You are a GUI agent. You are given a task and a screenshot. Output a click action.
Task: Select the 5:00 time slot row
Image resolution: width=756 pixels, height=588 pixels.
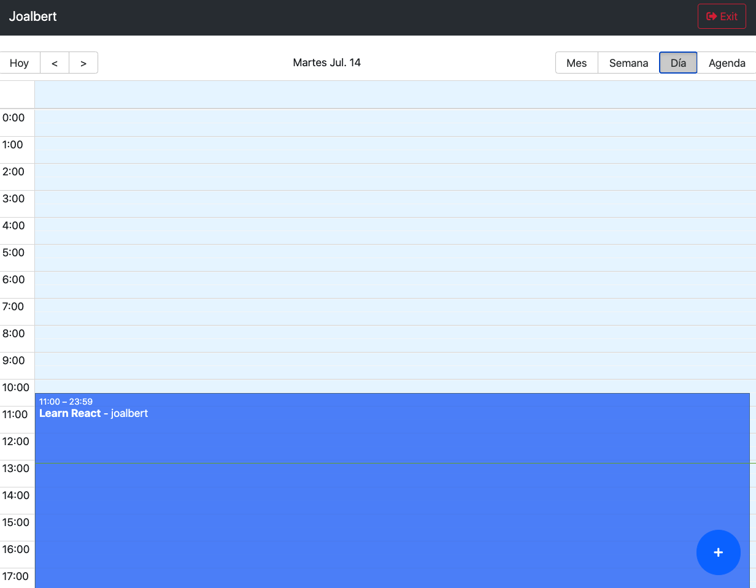pos(395,258)
